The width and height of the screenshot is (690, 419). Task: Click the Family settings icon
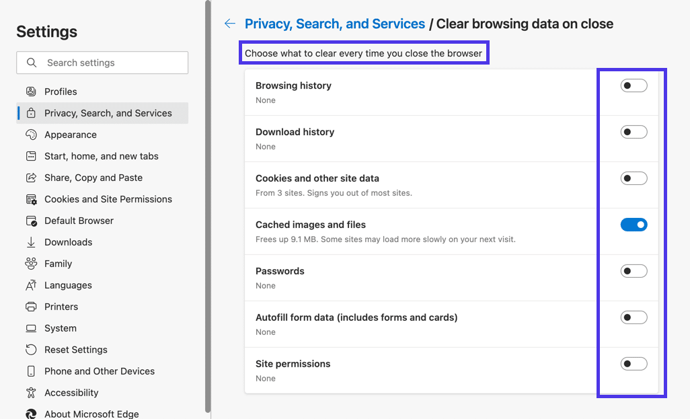coord(30,264)
